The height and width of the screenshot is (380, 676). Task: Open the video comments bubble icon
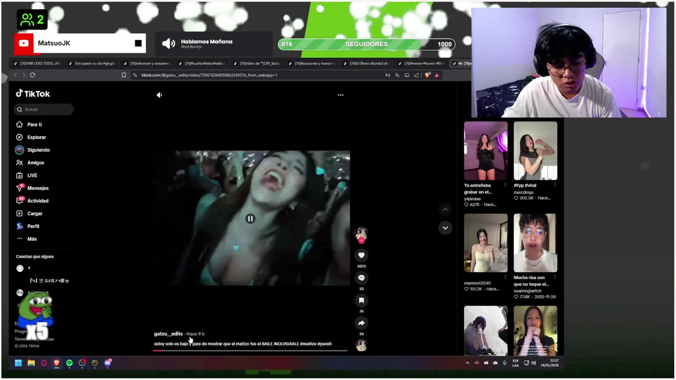361,278
